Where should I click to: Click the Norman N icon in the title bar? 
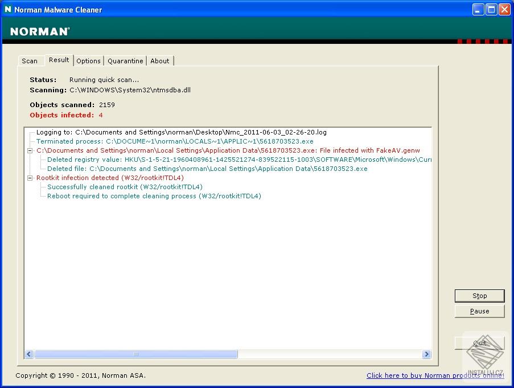coord(7,10)
